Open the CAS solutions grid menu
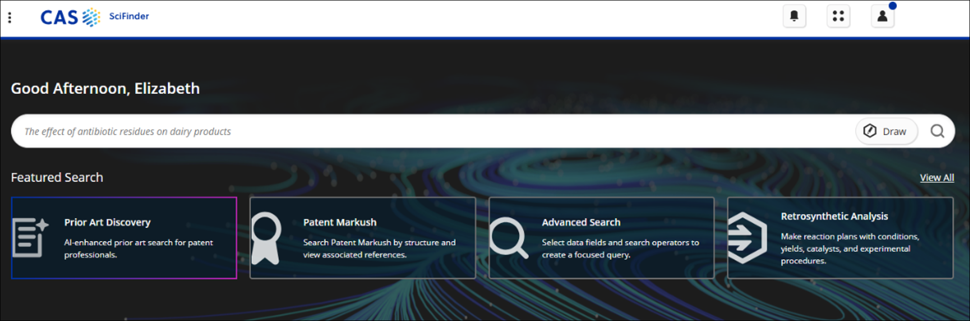 (x=838, y=16)
